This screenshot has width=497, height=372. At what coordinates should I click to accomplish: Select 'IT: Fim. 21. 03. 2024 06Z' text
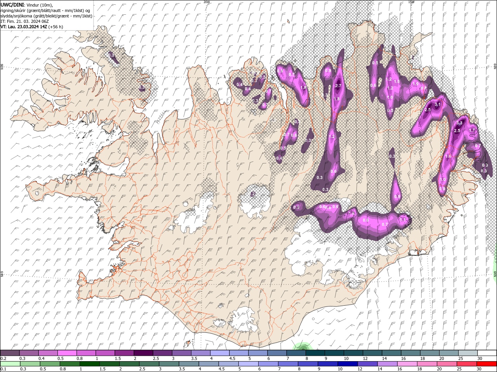pyautogui.click(x=25, y=21)
